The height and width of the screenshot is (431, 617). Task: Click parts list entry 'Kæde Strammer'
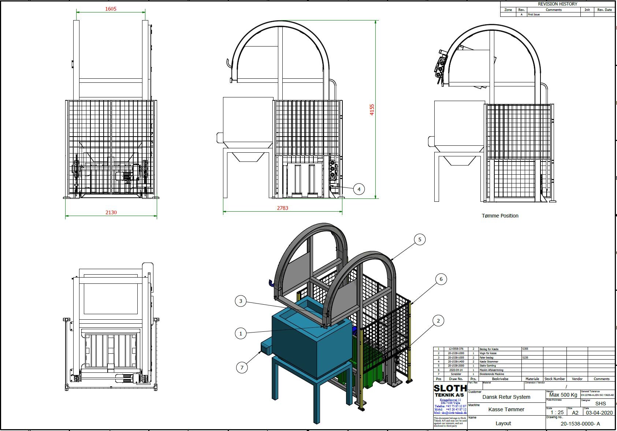[x=489, y=361]
